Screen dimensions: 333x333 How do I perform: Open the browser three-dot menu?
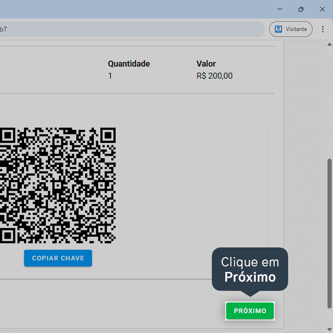click(323, 29)
